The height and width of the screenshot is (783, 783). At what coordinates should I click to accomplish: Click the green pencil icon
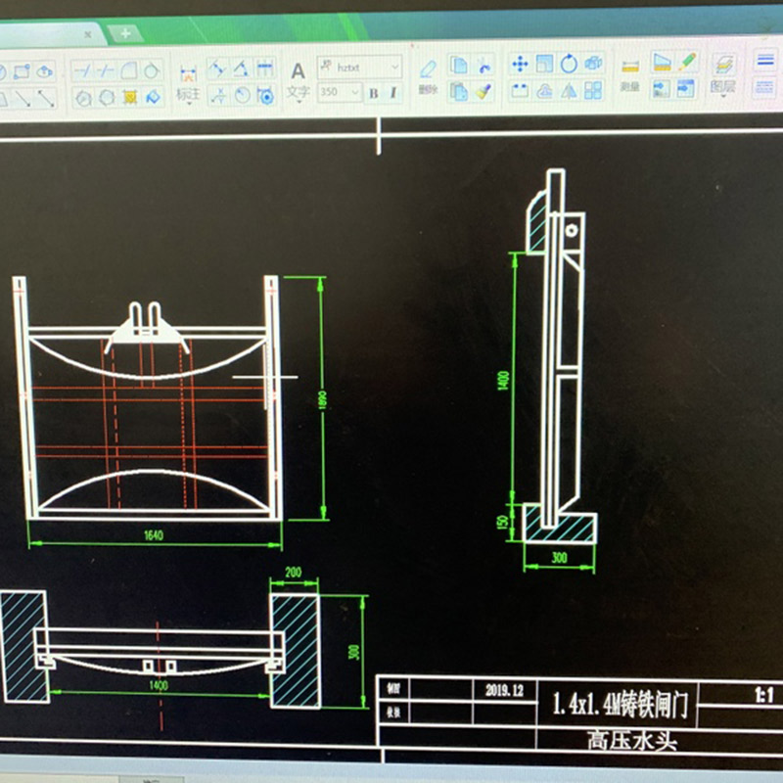pyautogui.click(x=687, y=62)
